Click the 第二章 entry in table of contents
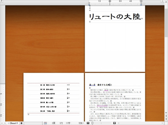 click(x=47, y=89)
